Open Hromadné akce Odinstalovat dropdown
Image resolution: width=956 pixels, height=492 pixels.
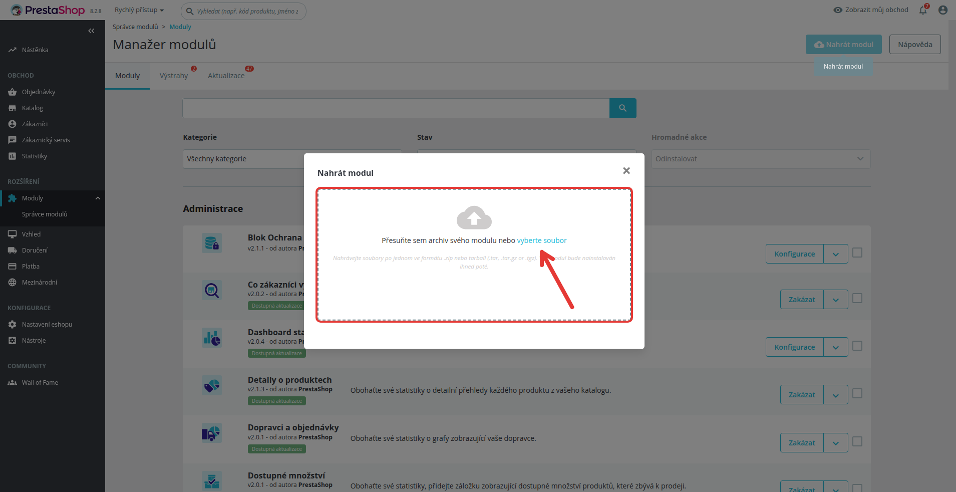click(761, 159)
